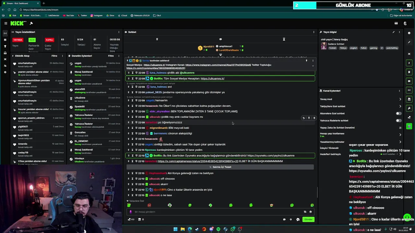415x233 pixels.
Task: Collapse the chat leaderboard with the arrow
Action: [x=220, y=55]
